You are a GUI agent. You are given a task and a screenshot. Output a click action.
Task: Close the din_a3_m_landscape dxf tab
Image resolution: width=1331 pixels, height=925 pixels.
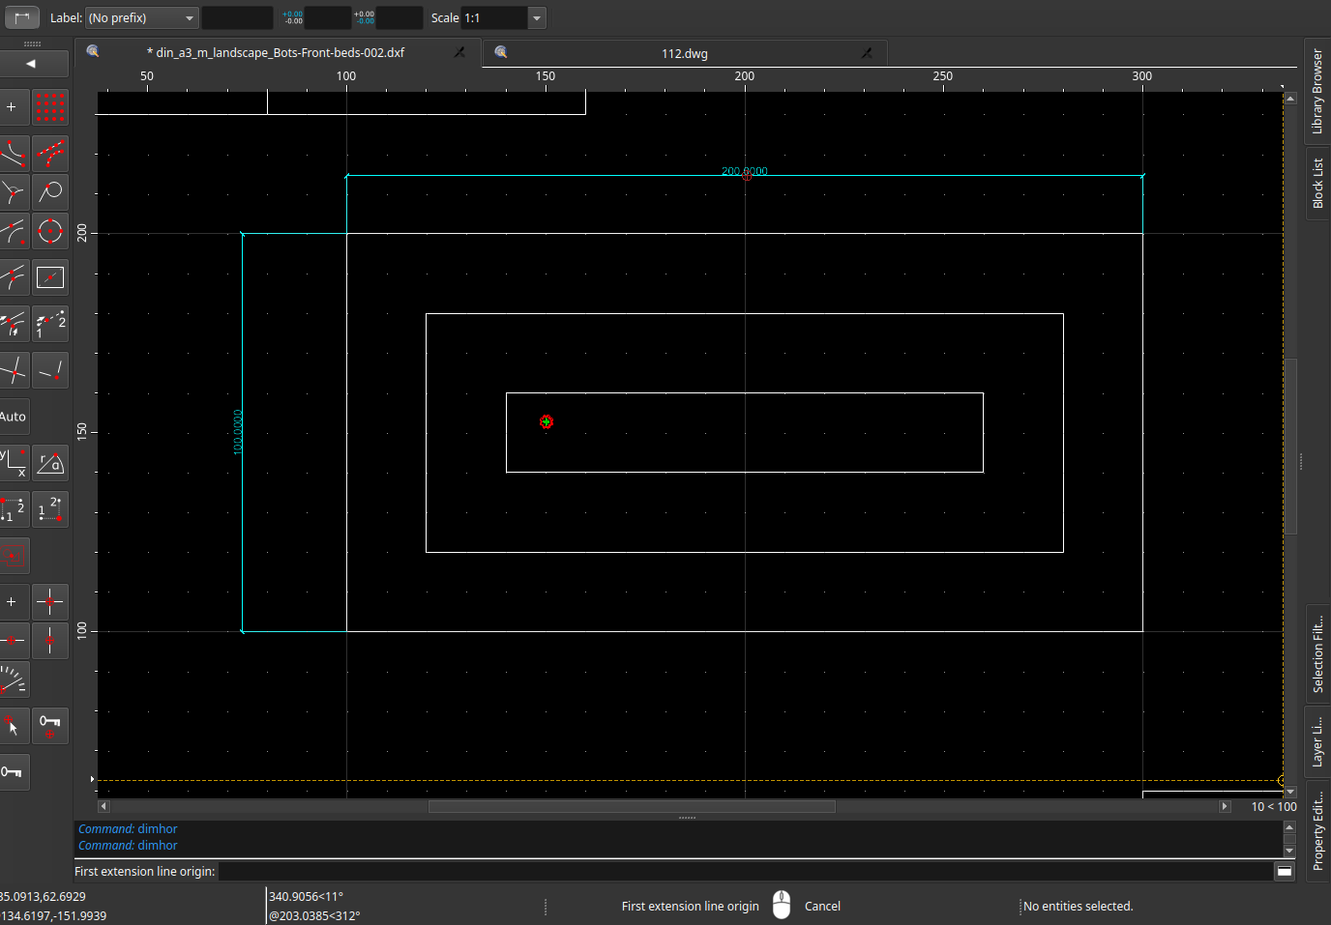[x=460, y=52]
